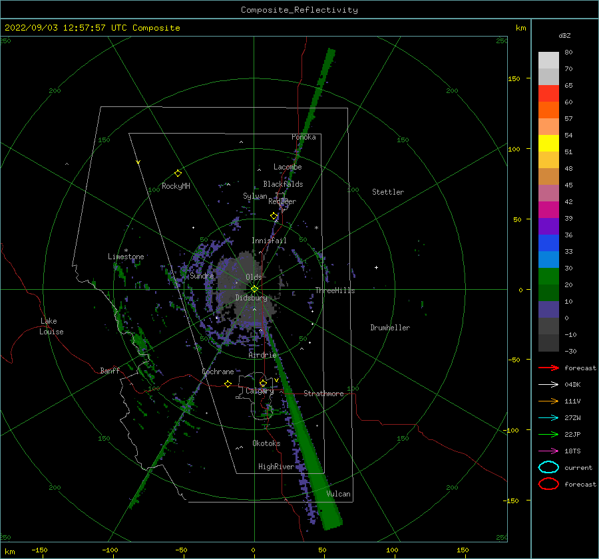This screenshot has width=599, height=559.
Task: Click the bright green swatch between 30 and 20
Action: point(548,277)
